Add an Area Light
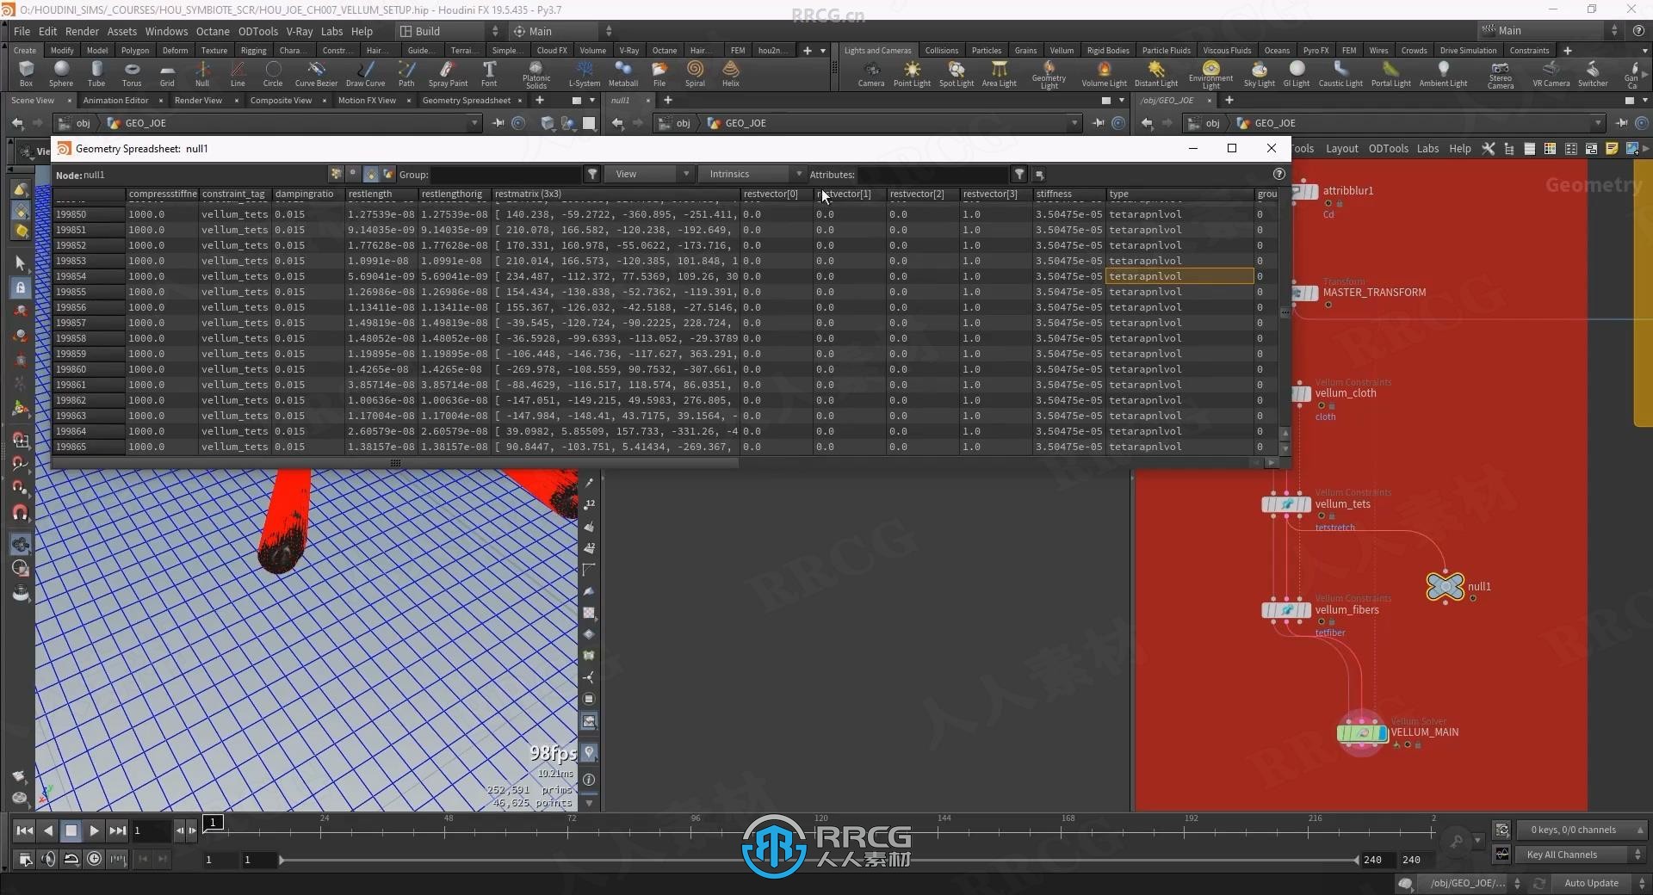Screen dimensions: 1653x895 click(x=1000, y=74)
